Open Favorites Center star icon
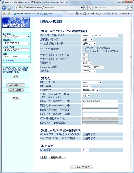 4,14
